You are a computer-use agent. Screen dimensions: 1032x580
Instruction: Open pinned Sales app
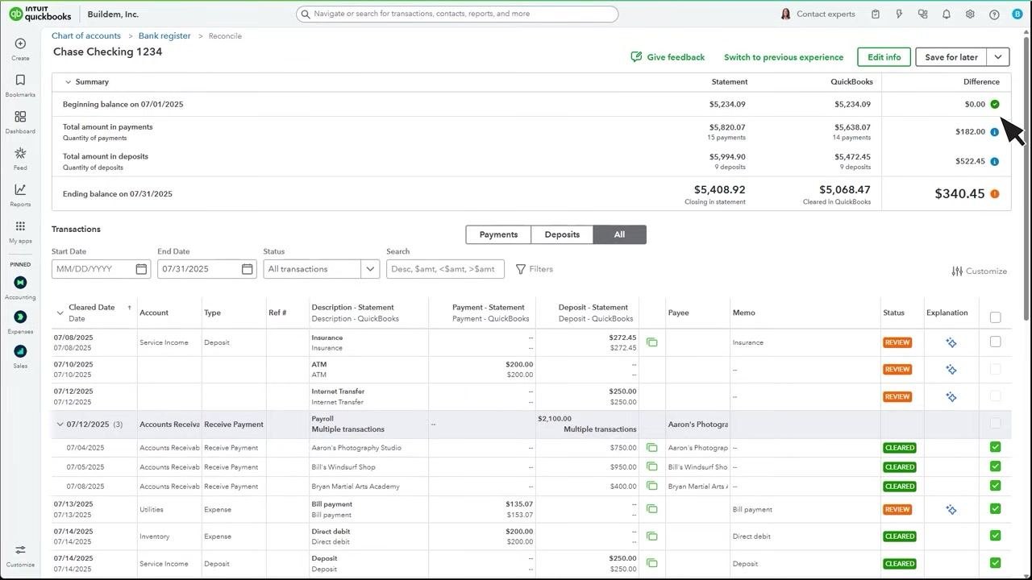[x=20, y=355]
